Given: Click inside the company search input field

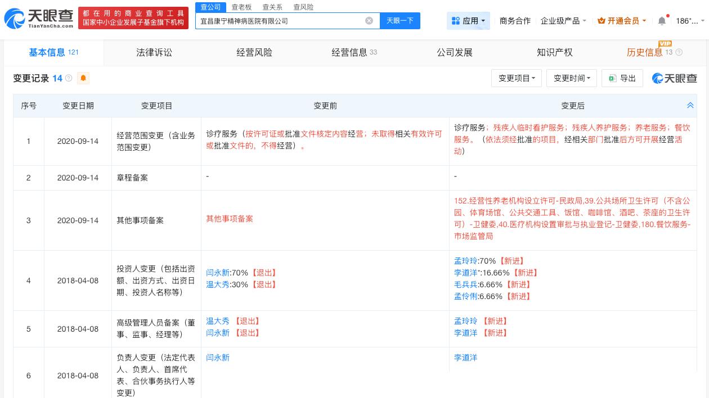Looking at the screenshot, I should coord(281,21).
